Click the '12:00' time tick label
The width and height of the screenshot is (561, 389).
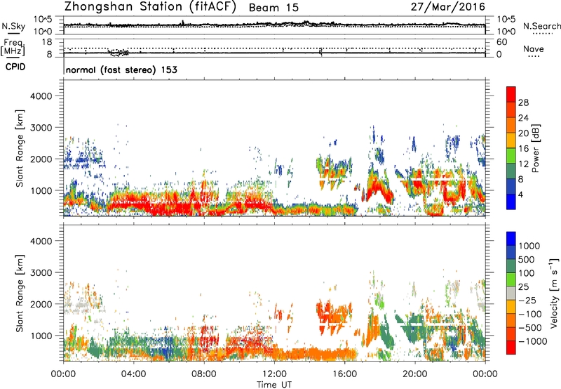point(274,374)
